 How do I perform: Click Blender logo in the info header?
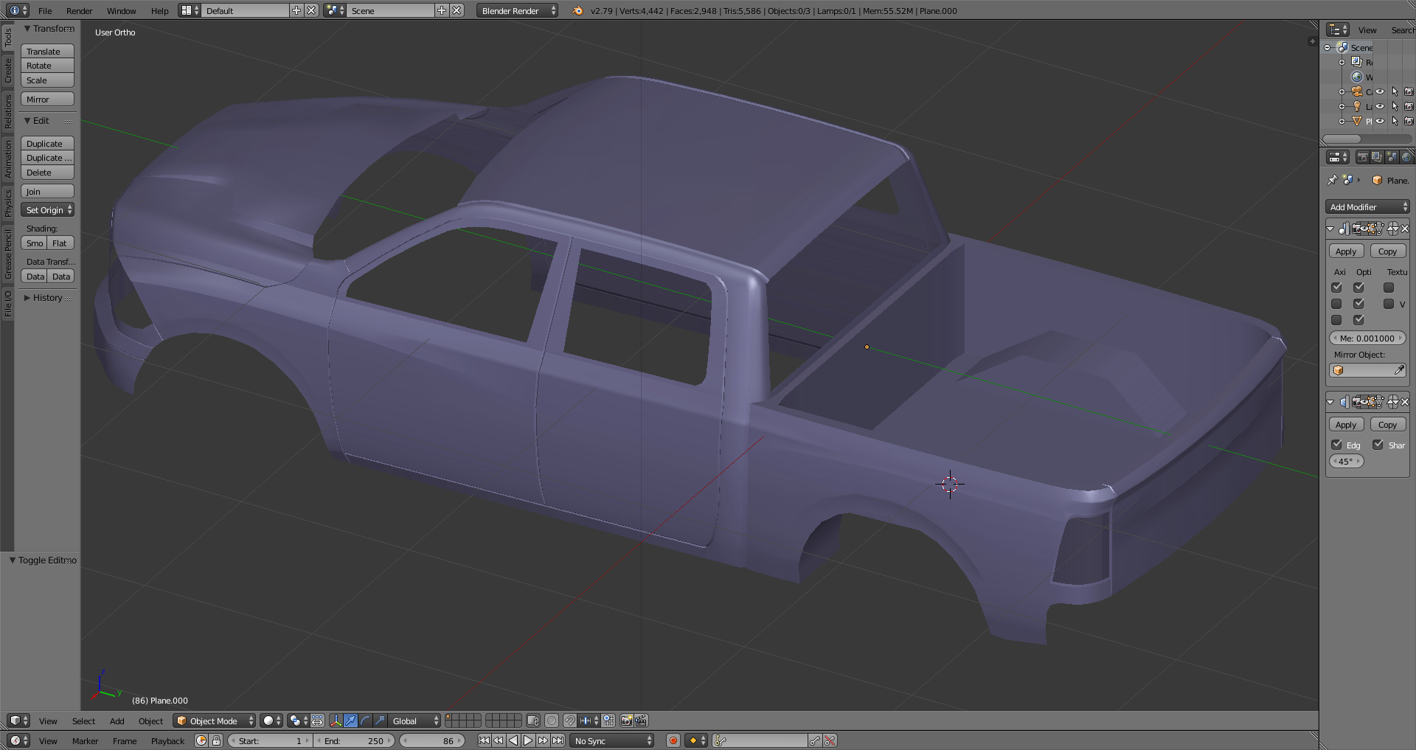coord(577,10)
